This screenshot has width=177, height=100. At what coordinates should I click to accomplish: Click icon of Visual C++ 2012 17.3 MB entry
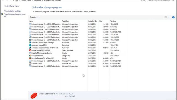(30, 40)
